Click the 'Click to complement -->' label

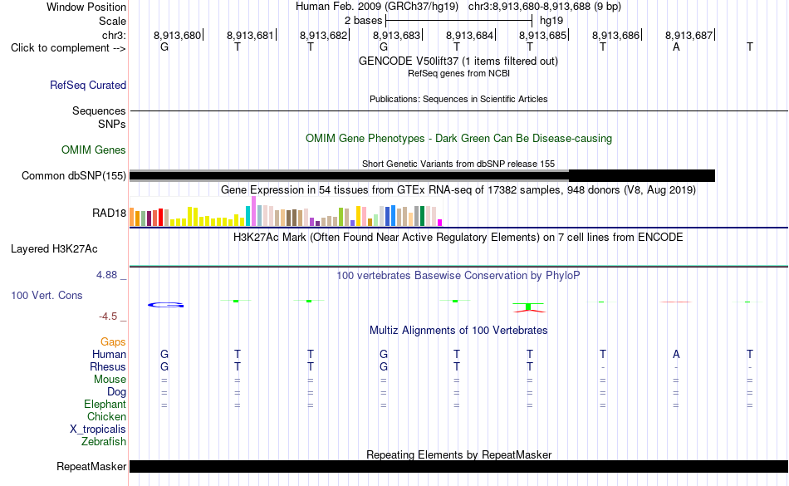point(68,48)
